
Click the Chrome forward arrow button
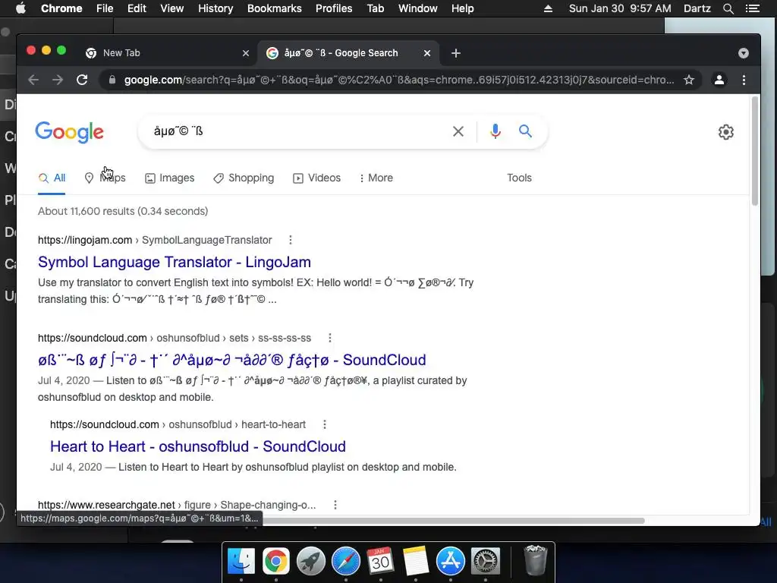(58, 80)
